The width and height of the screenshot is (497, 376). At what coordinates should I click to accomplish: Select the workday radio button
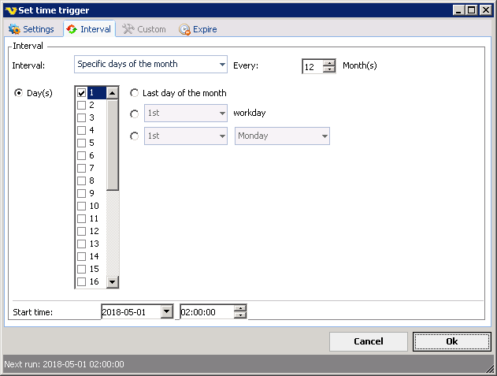coord(135,114)
